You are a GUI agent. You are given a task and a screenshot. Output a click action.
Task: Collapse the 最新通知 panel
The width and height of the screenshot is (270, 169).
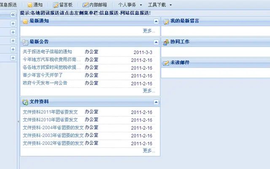[156, 22]
